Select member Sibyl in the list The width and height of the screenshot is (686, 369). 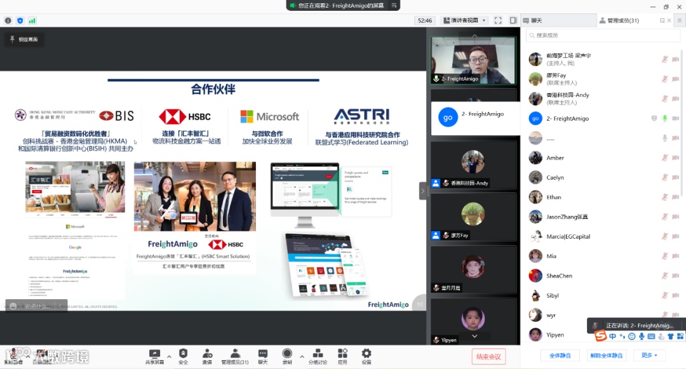coord(603,295)
